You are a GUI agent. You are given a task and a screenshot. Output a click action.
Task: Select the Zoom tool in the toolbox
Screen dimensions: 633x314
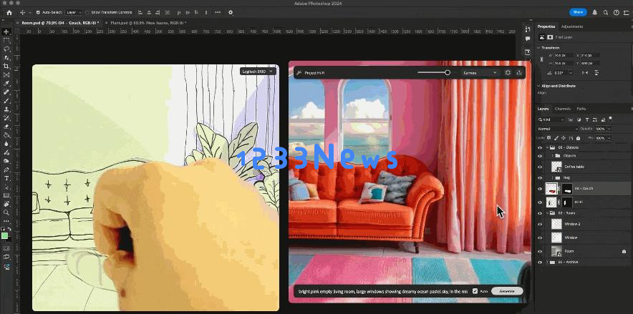[6, 212]
